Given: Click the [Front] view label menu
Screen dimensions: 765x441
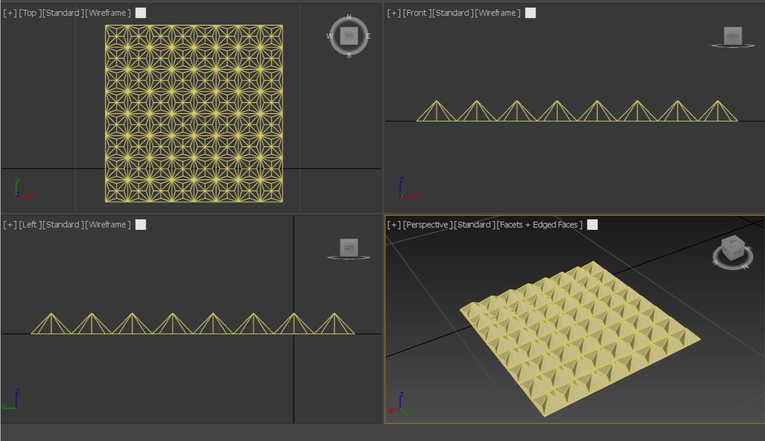Looking at the screenshot, I should [416, 13].
